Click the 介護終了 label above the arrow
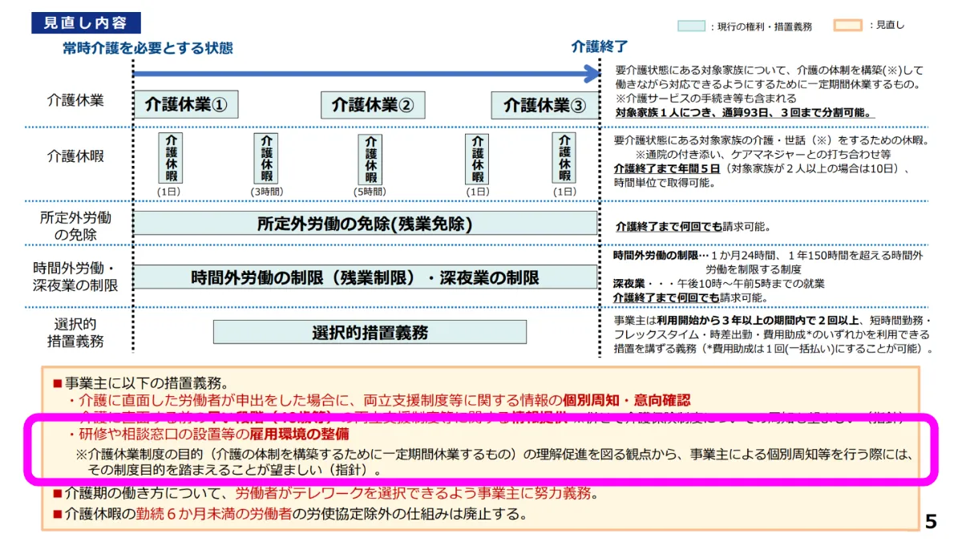962x546 pixels. tap(599, 46)
